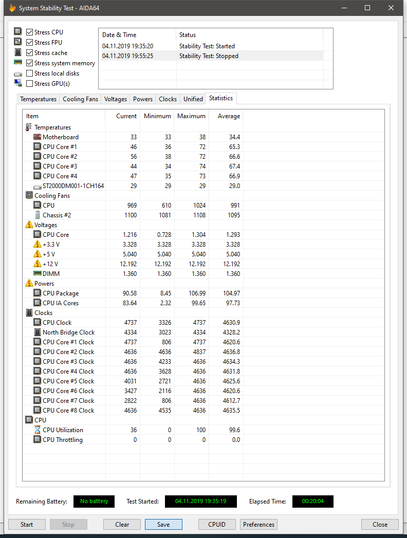
Task: Click the Close button at bottom
Action: 380,524
